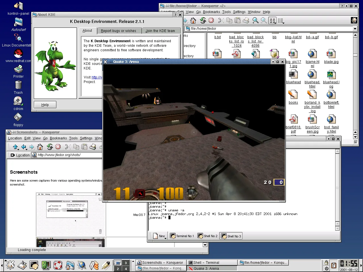Select Shell No 2 terminal session button
The height and width of the screenshot is (272, 363).
tap(208, 236)
